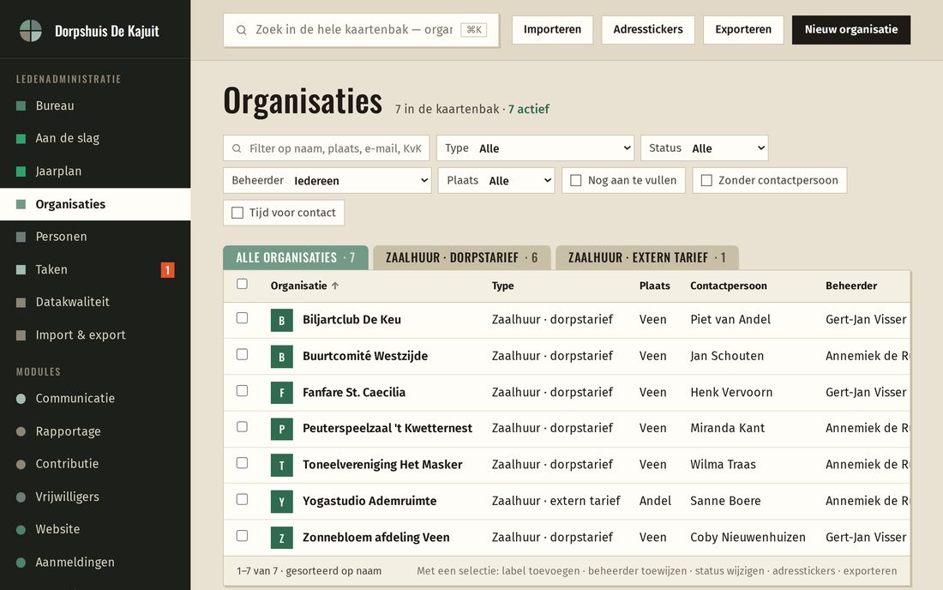Toggle the select-all checkbox in table header

[242, 284]
